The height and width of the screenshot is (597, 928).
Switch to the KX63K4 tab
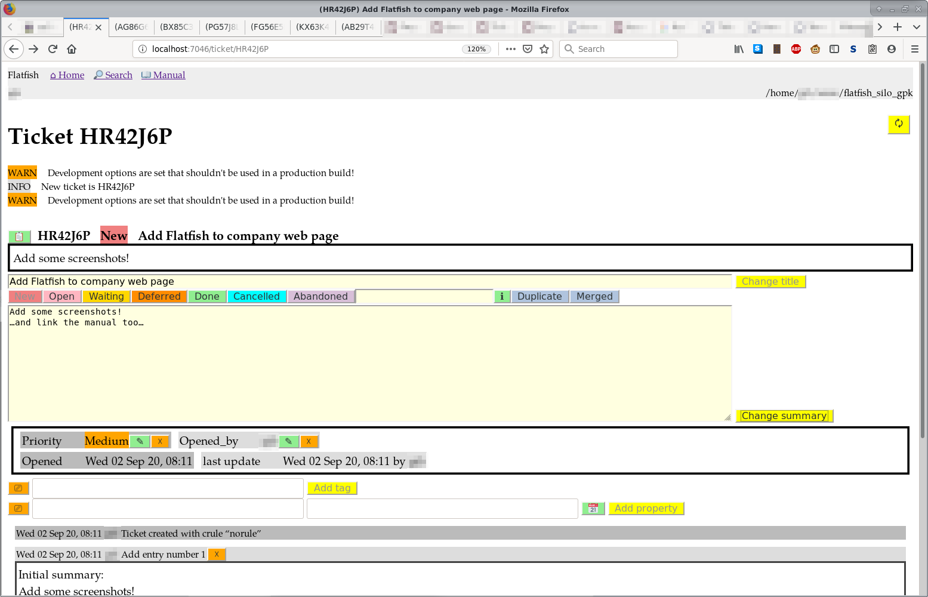click(x=312, y=27)
